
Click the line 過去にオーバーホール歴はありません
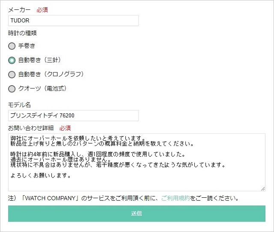pos(61,159)
